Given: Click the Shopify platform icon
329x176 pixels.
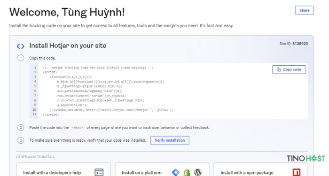Looking at the screenshot, I should click(187, 172).
